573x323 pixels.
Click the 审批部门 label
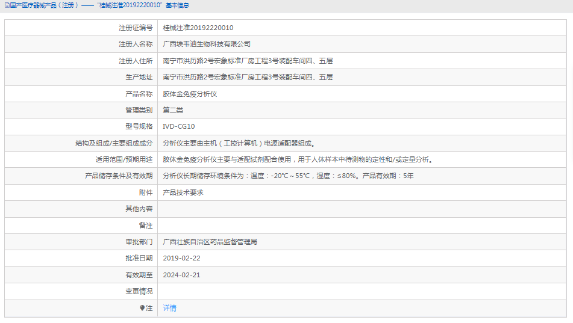(x=139, y=242)
